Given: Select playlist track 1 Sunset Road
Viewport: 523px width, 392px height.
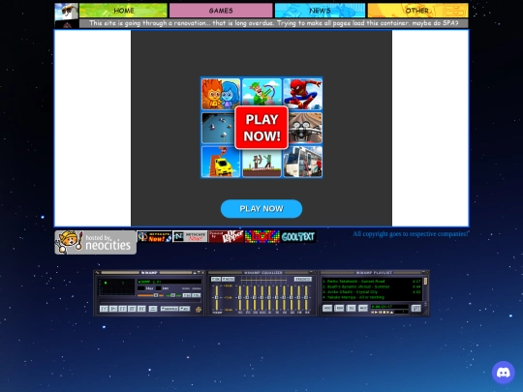Looking at the screenshot, I should [x=372, y=281].
